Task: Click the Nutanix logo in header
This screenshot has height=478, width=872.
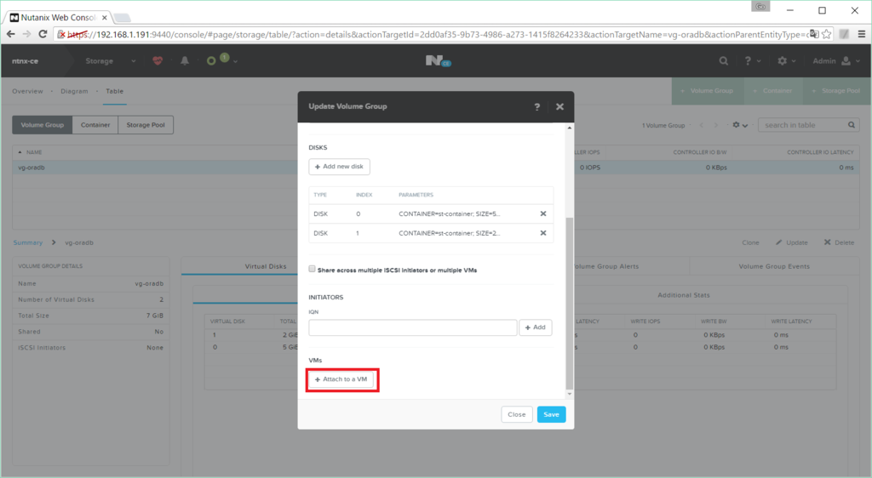Action: [438, 60]
